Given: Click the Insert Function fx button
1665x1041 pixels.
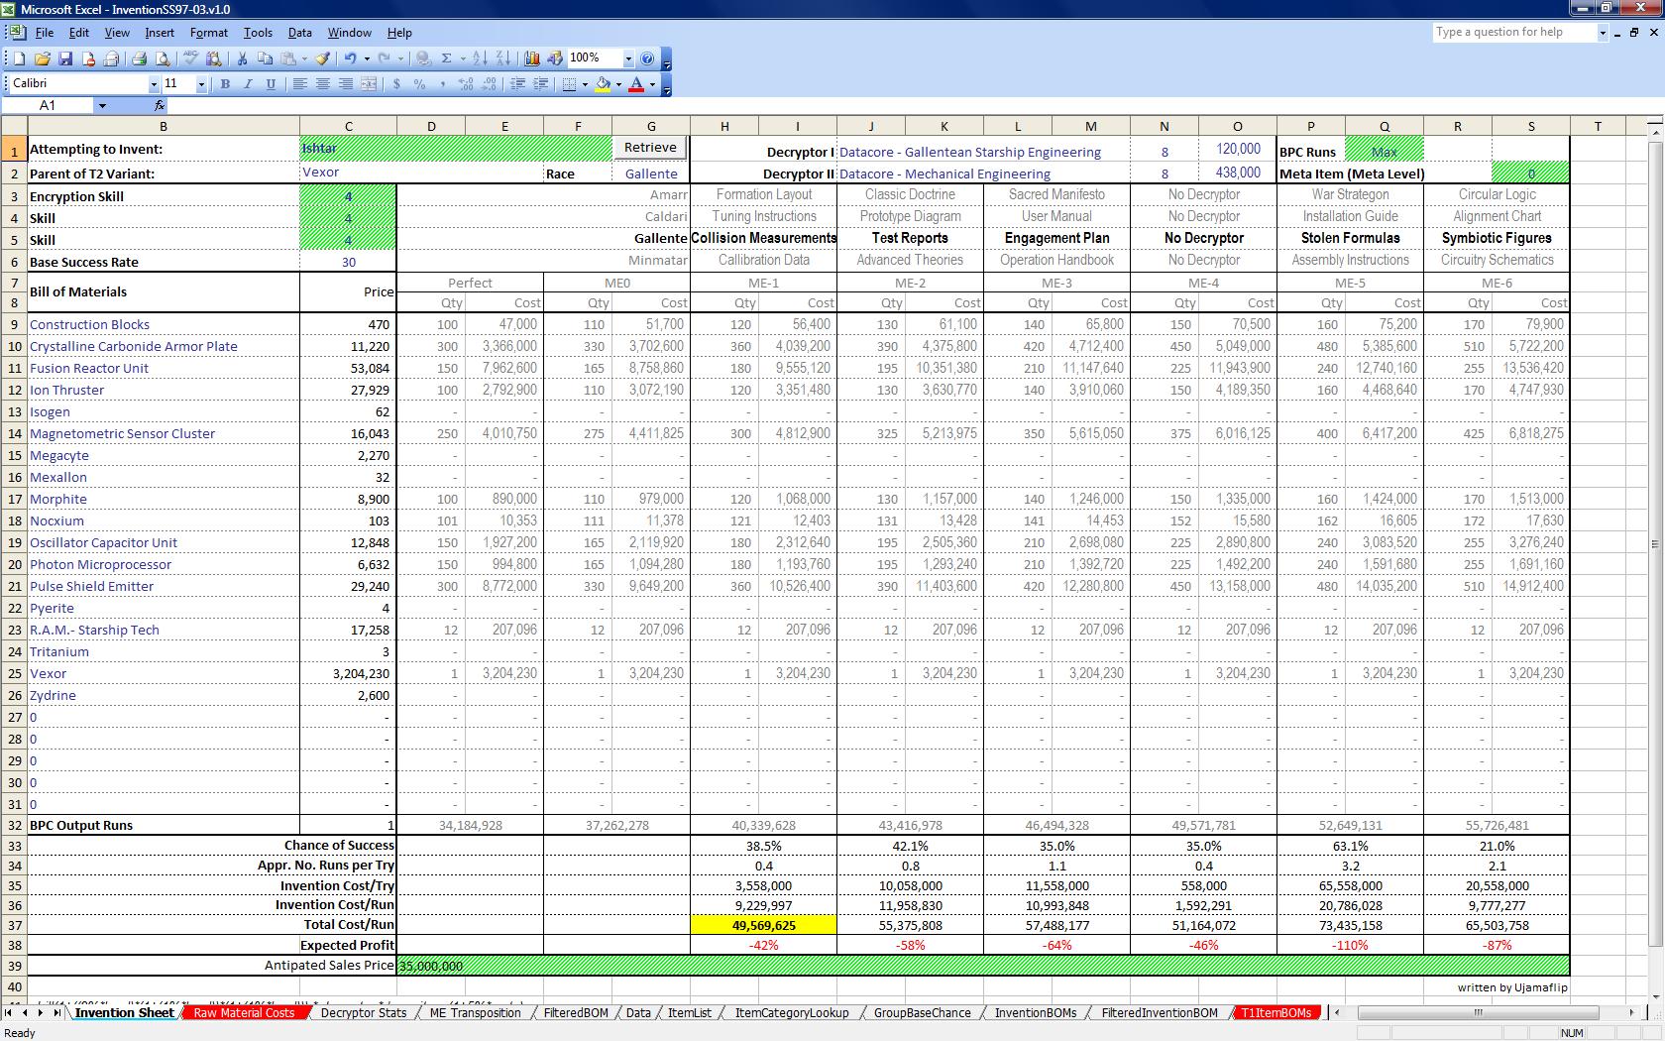Looking at the screenshot, I should coord(160,105).
